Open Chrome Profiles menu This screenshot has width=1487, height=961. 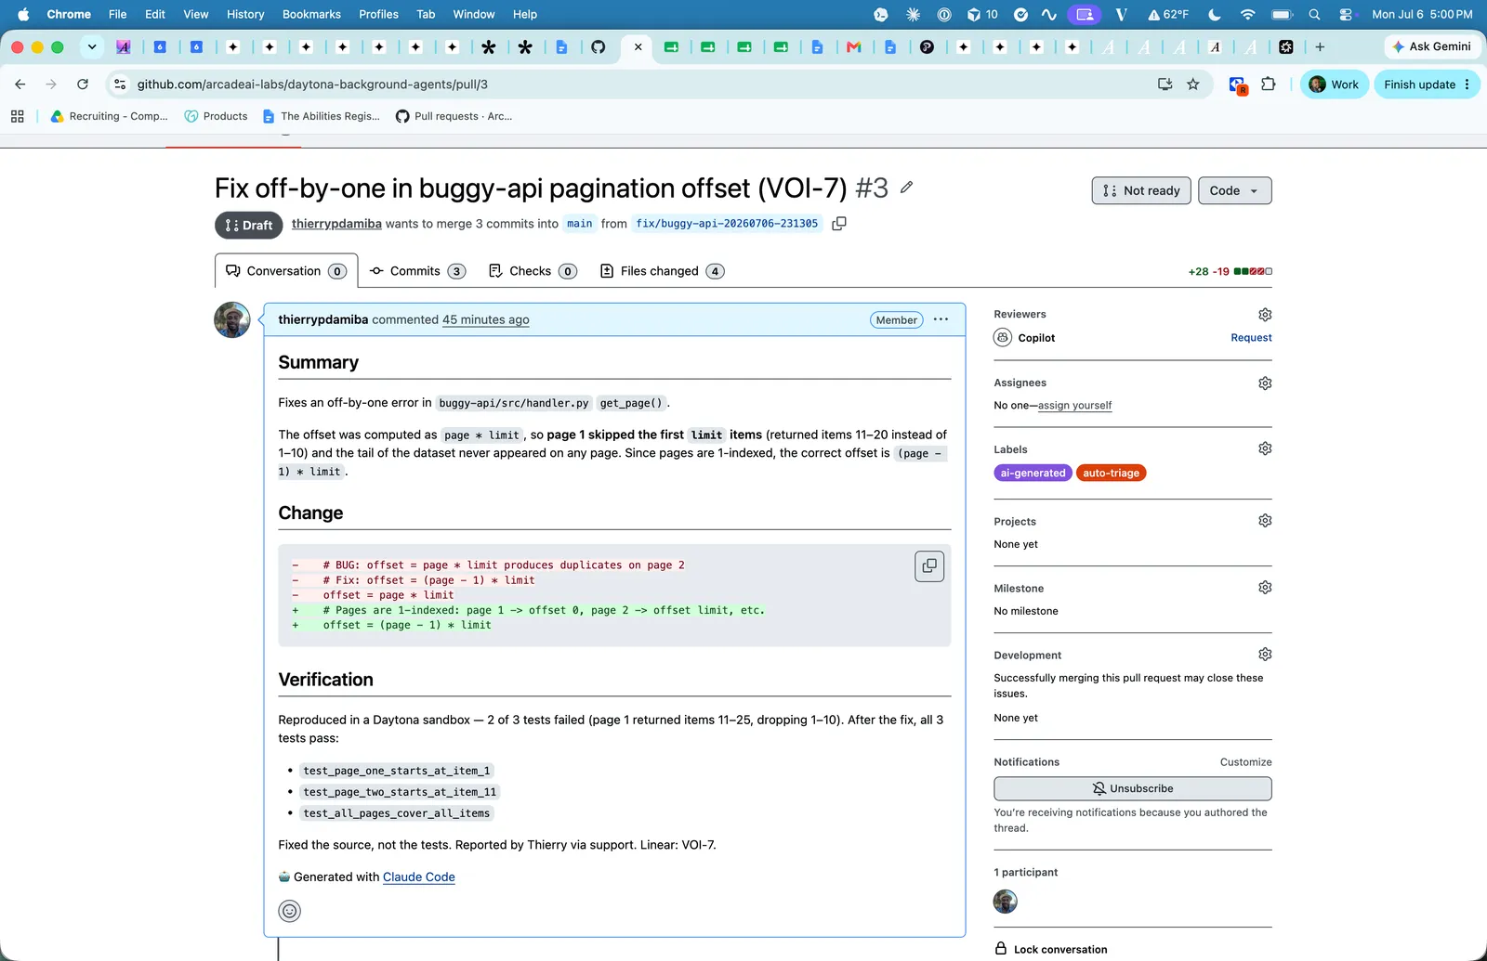pyautogui.click(x=378, y=14)
